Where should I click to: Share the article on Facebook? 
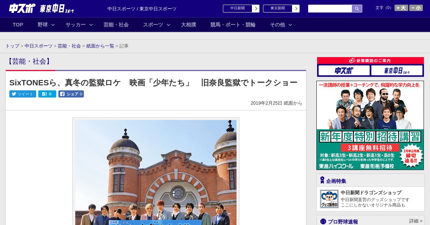71,94
